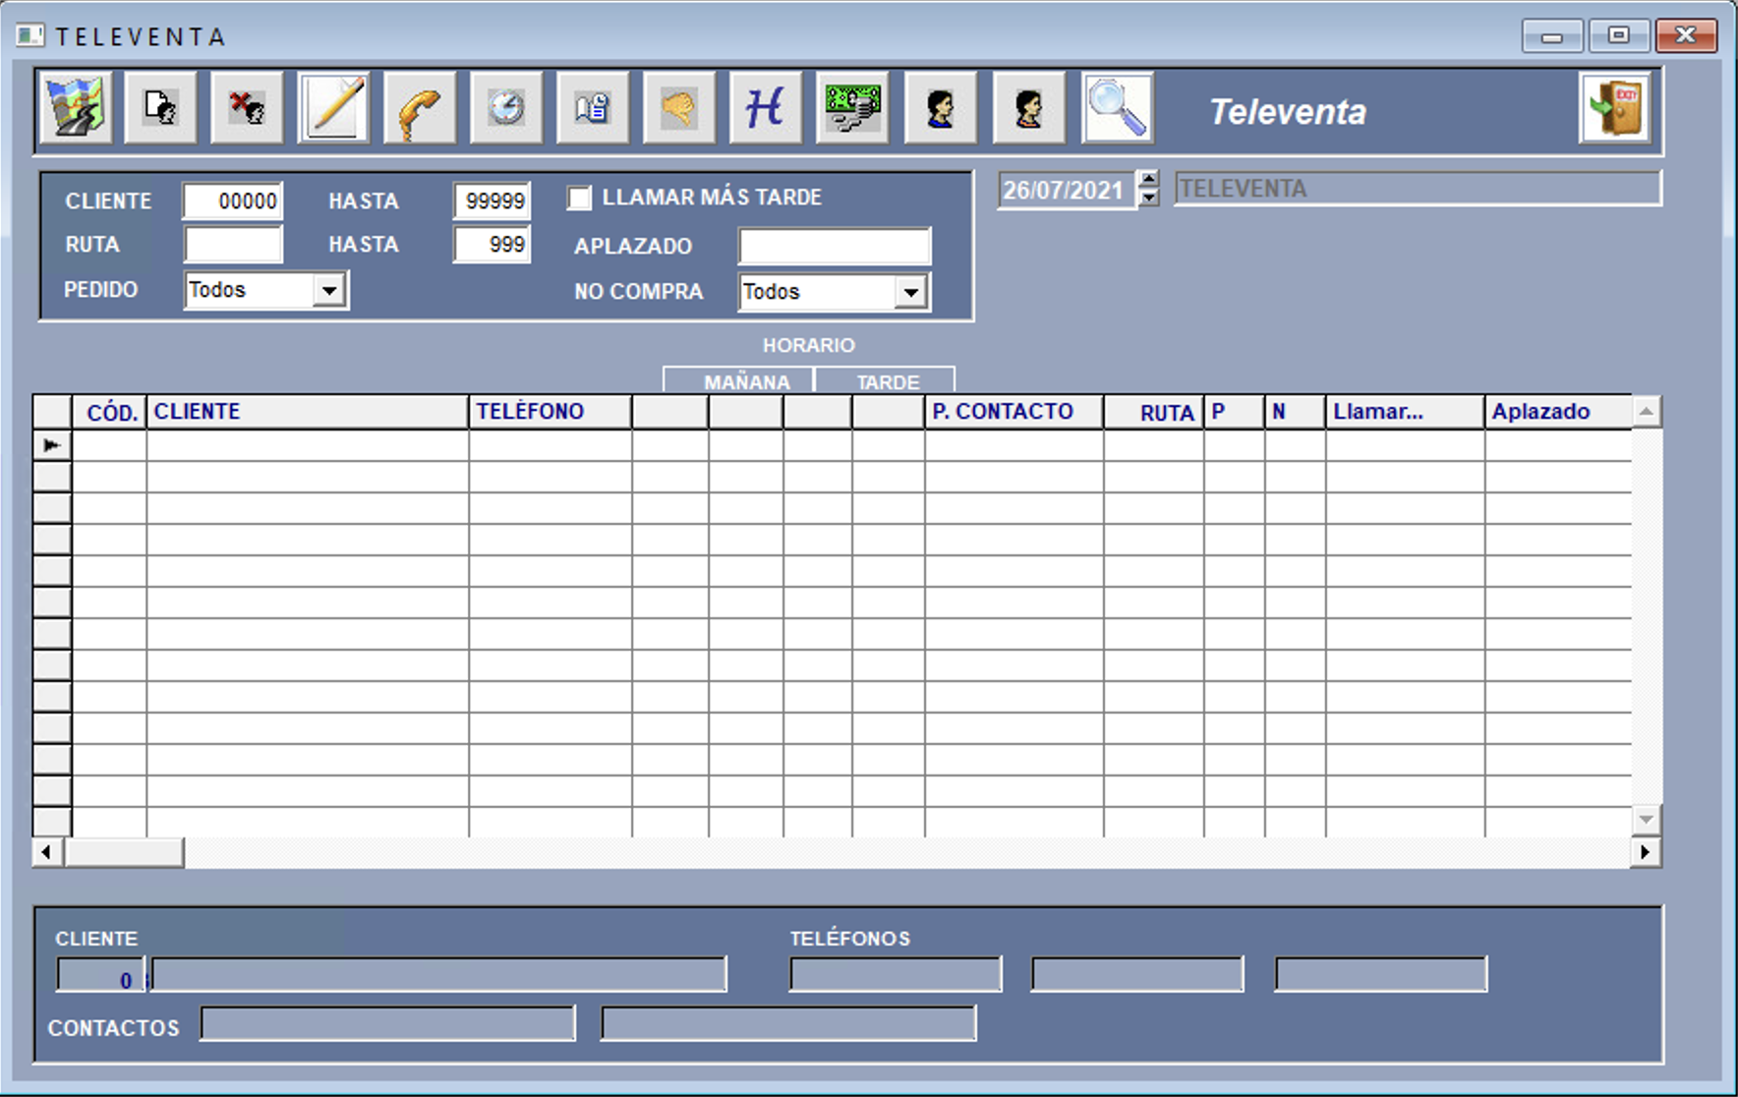Click the thumbs-down no purchase icon
Image resolution: width=1738 pixels, height=1097 pixels.
click(679, 108)
